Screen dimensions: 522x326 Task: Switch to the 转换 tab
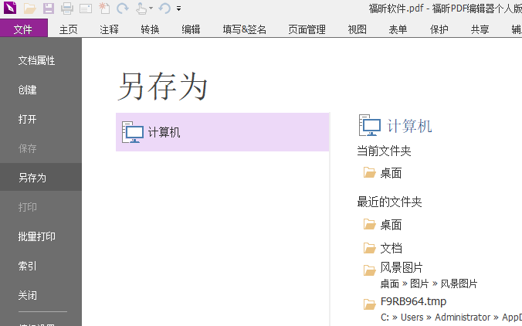click(x=150, y=29)
